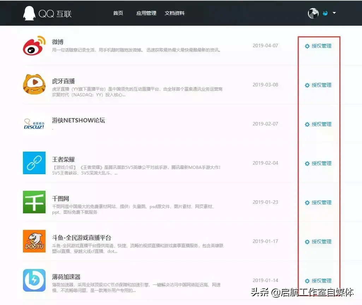Viewport: 362px width, 305px height.
Task: Select the 薄荷加速器 app title
Action: coord(66,277)
